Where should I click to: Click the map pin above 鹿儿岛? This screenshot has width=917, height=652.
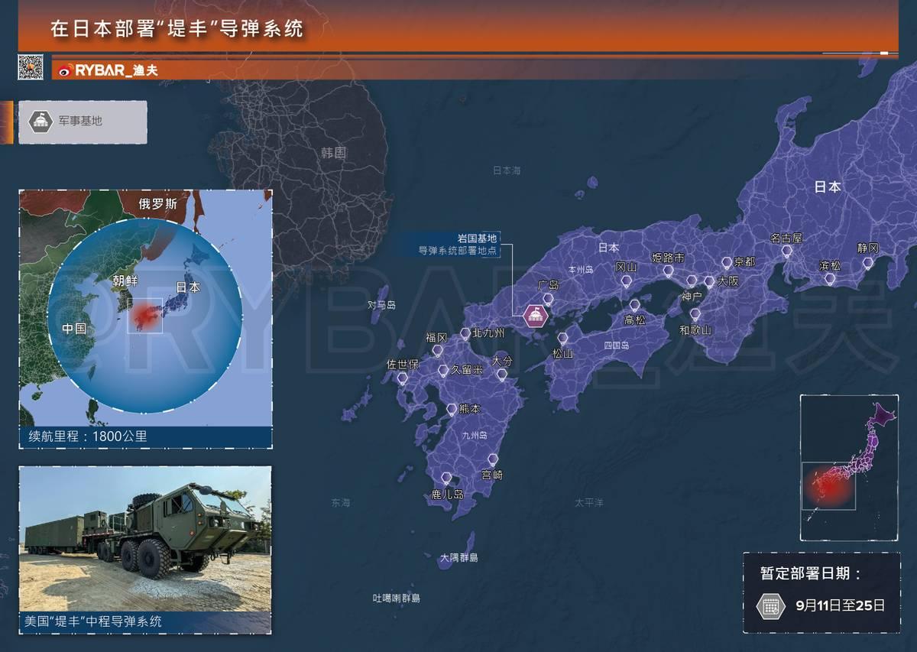pos(447,478)
